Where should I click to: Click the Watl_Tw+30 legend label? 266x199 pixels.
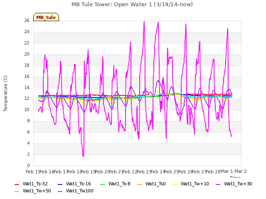coord(238,184)
